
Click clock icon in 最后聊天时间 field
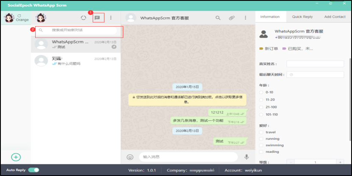[291, 75]
